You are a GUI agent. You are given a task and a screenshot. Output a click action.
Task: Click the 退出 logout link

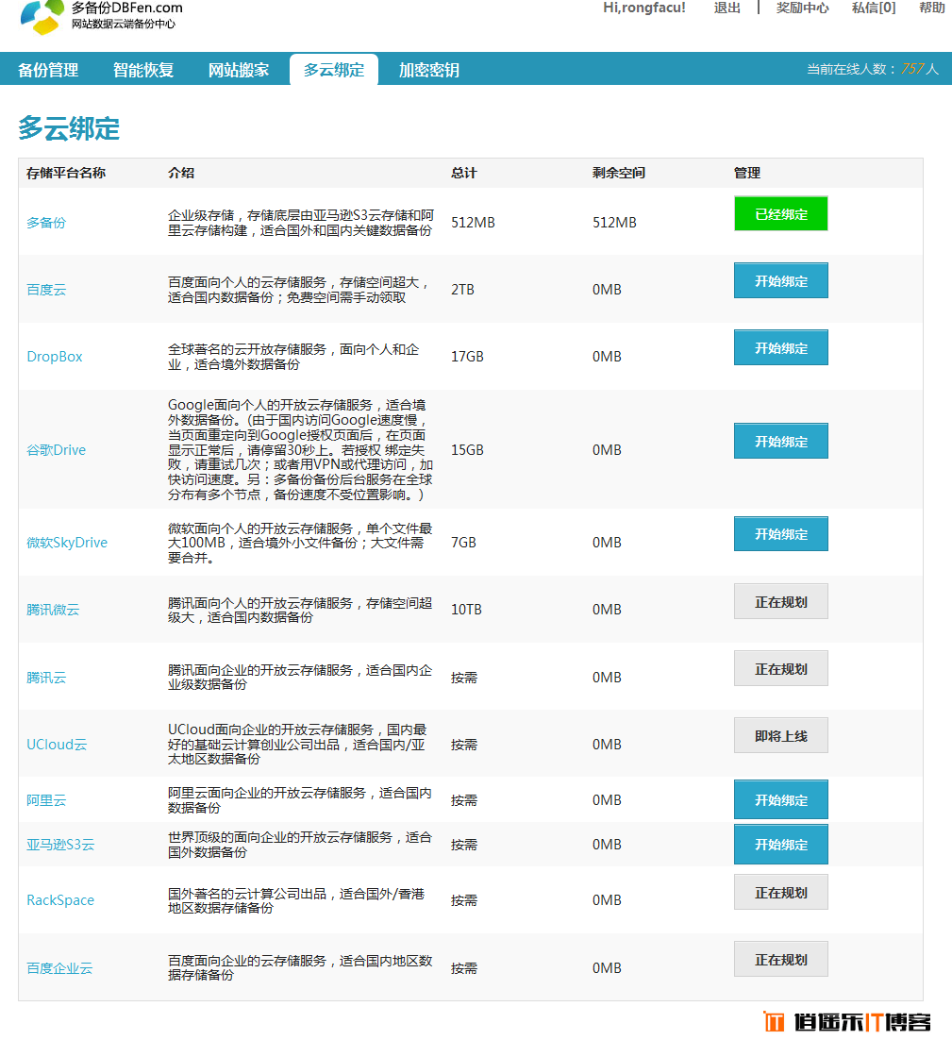coord(727,8)
